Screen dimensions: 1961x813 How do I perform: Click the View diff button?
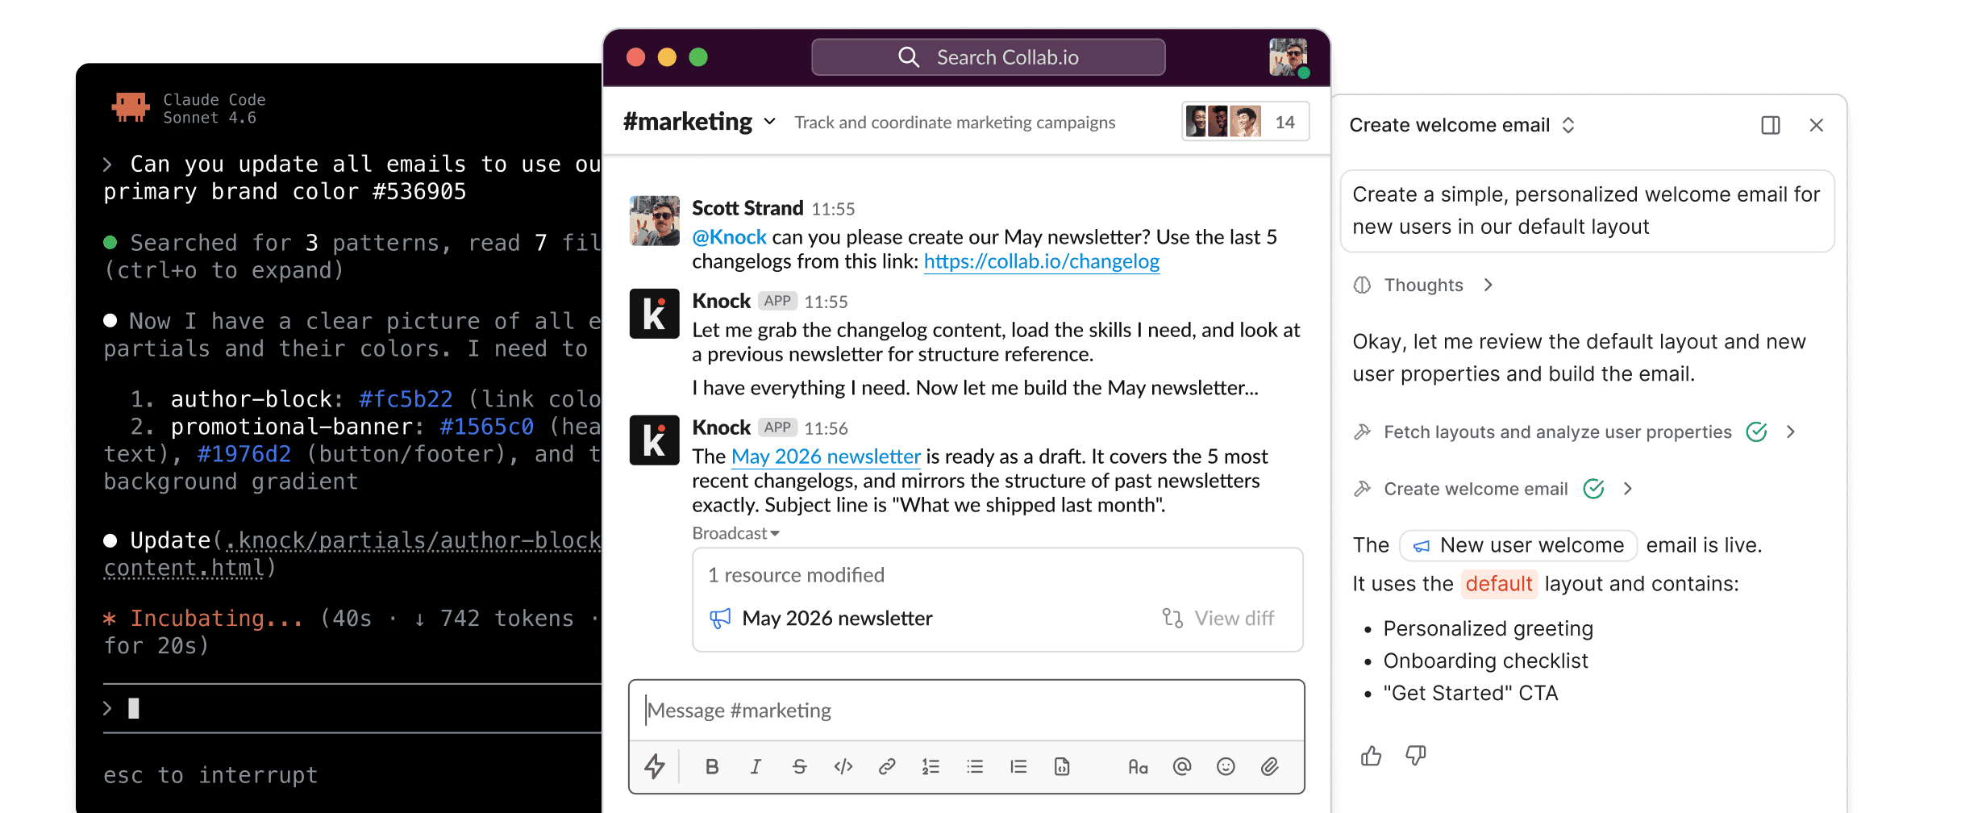[1218, 619]
